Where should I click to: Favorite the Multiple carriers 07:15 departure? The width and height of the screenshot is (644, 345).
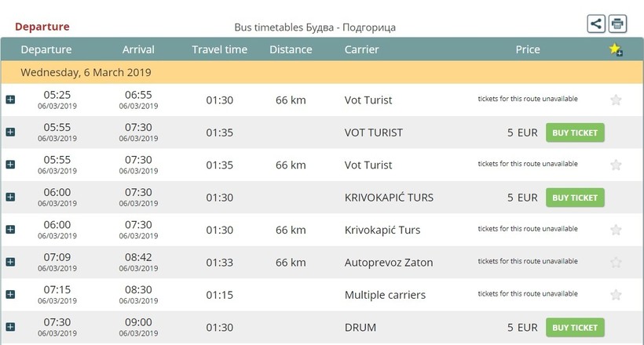[x=616, y=295]
